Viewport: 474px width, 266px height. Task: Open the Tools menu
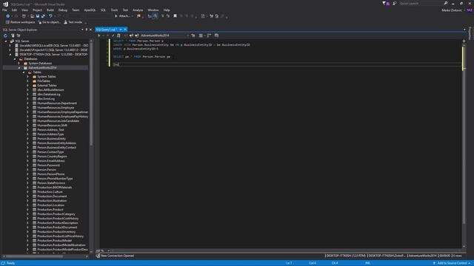(114, 10)
